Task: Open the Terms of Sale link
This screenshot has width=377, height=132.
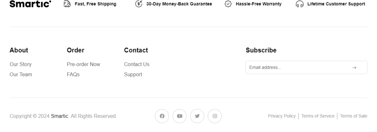Action: [353, 116]
